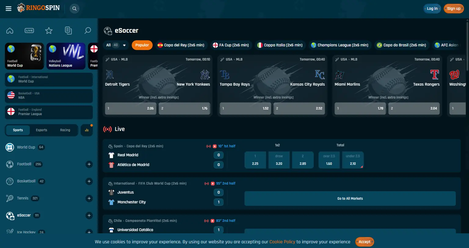Viewport: 469px width, 248px height.
Task: Click the Real Madrid jersey icon
Action: 111,155
